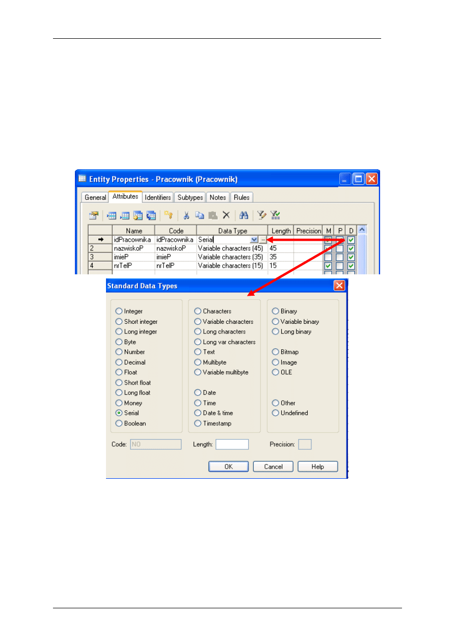Viewport: 455px width, 644px height.
Task: Open the General tab
Action: tap(95, 197)
